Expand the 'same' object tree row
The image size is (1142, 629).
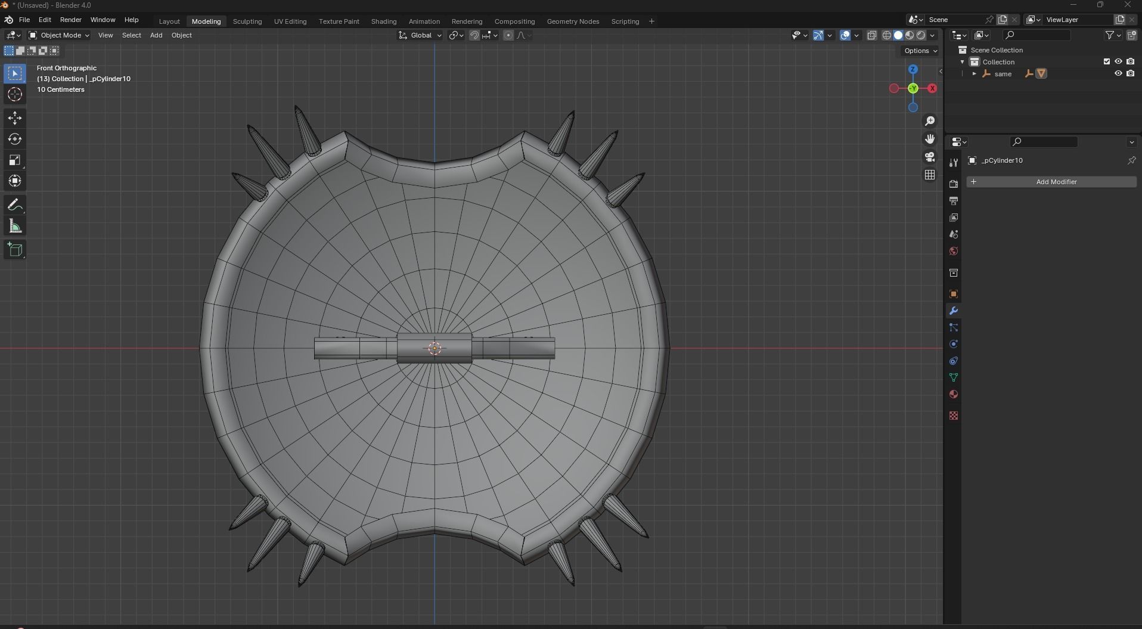974,73
